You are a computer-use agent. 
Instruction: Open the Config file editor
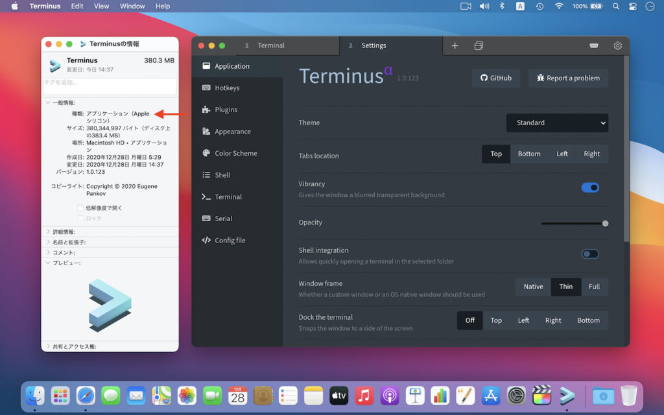click(x=228, y=240)
